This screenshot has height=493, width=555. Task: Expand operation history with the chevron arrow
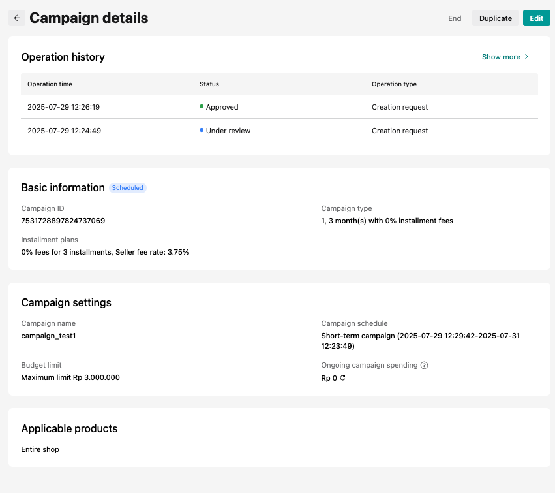(x=527, y=57)
